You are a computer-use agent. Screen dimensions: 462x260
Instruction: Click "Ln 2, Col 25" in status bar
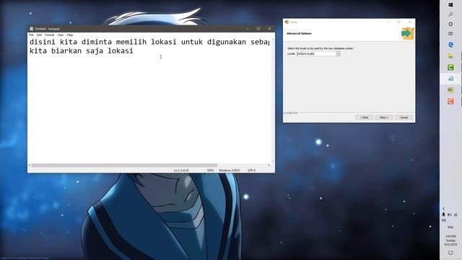click(x=181, y=170)
